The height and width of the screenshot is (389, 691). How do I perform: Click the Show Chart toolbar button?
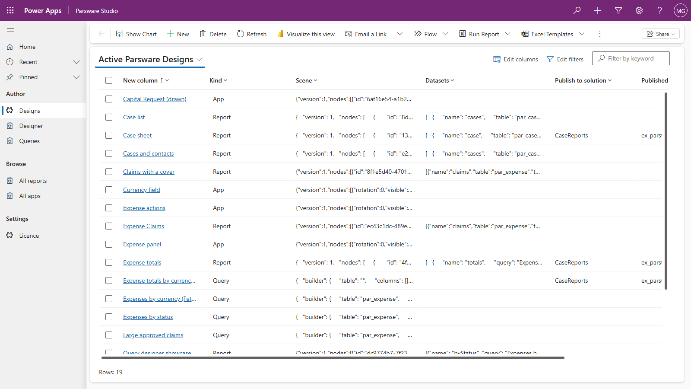pos(136,34)
